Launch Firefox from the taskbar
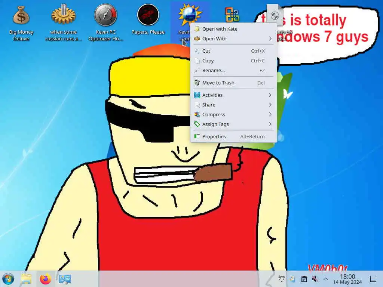This screenshot has width=383, height=287. coord(45,279)
